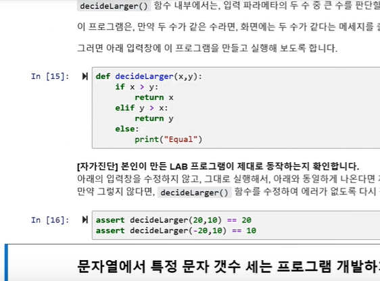Click the 'assert decideLarger(-20,10) == 10' line

pos(176,230)
